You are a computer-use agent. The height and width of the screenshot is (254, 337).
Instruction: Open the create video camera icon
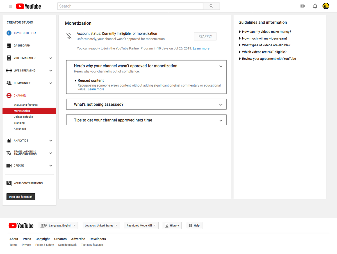[x=303, y=6]
